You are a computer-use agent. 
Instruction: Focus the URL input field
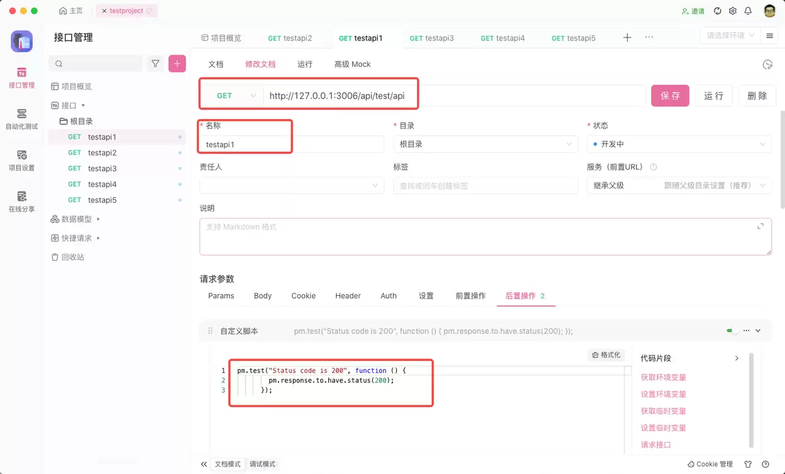click(454, 96)
